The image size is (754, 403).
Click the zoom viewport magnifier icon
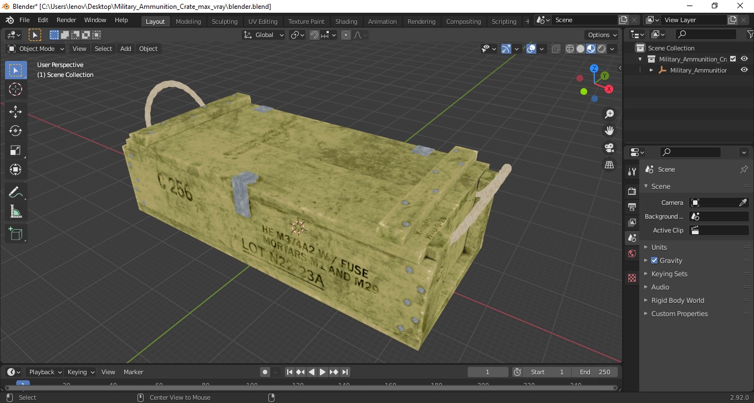609,114
